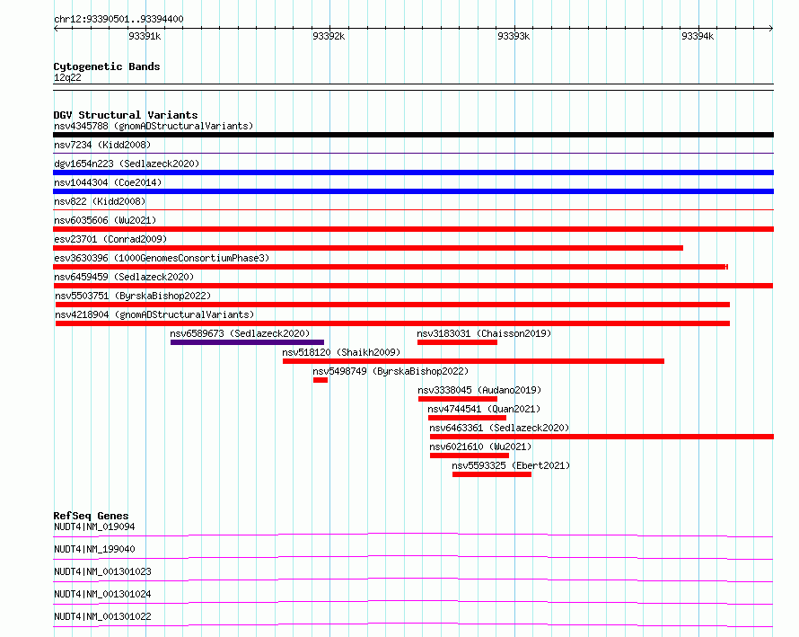799x637 pixels.
Task: Select the red esv3630396 variant bar
Action: tap(391, 267)
